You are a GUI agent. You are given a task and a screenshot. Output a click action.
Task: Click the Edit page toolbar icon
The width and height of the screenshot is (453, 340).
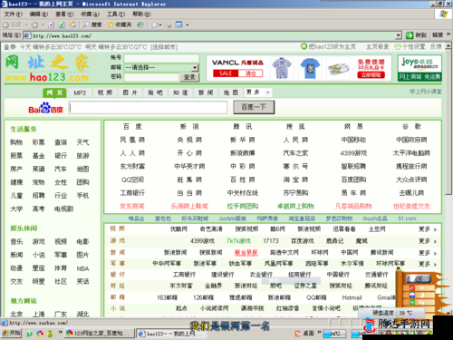pos(179,24)
